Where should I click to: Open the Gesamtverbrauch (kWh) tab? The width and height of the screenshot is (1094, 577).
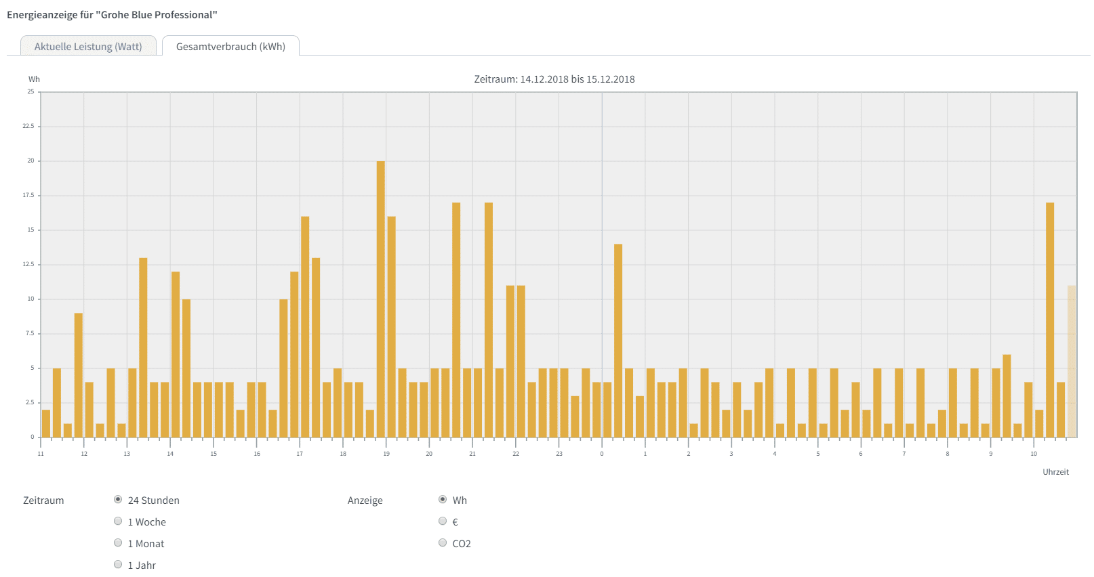point(230,46)
